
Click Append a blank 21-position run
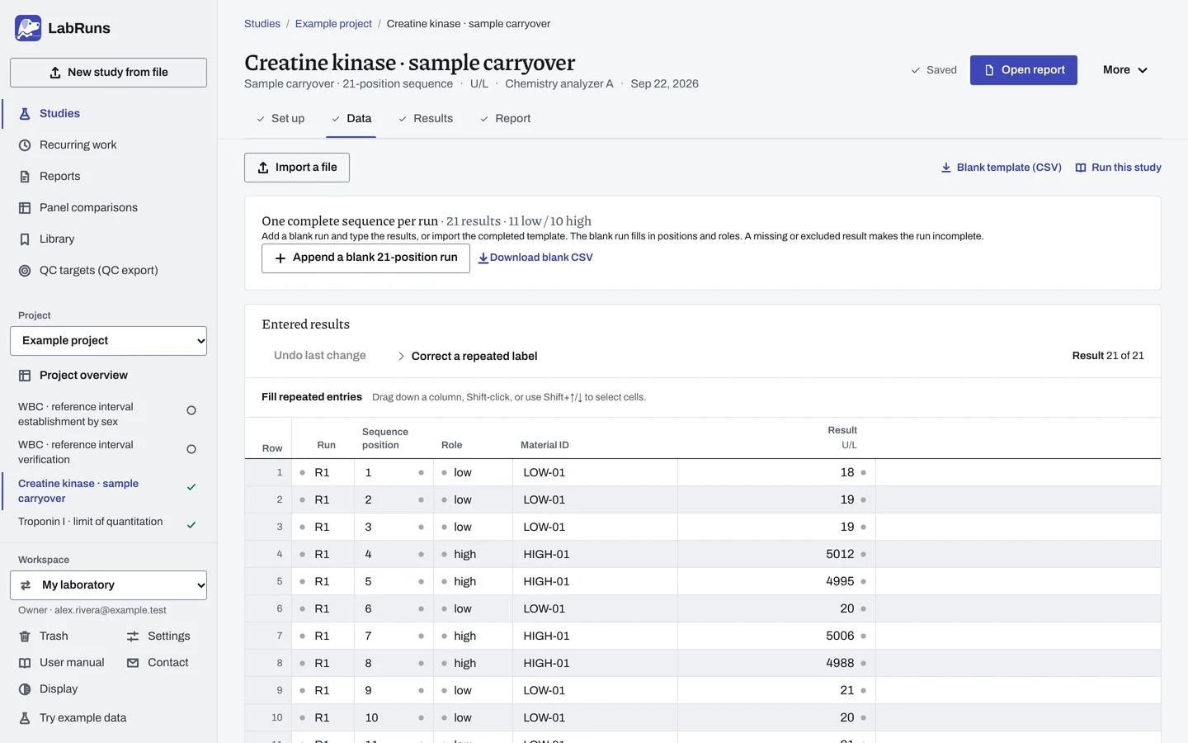click(365, 258)
